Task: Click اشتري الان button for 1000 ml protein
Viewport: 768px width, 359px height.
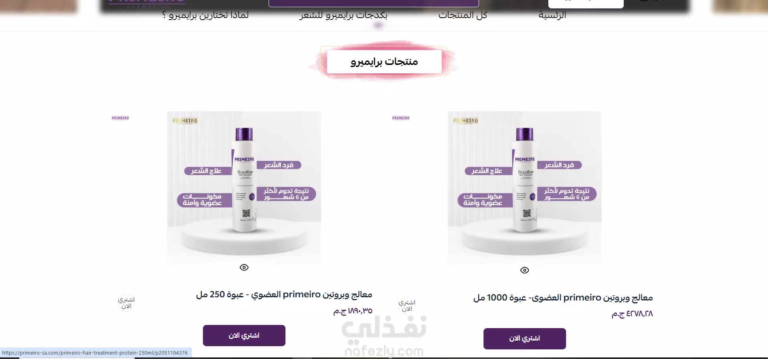Action: pyautogui.click(x=525, y=339)
